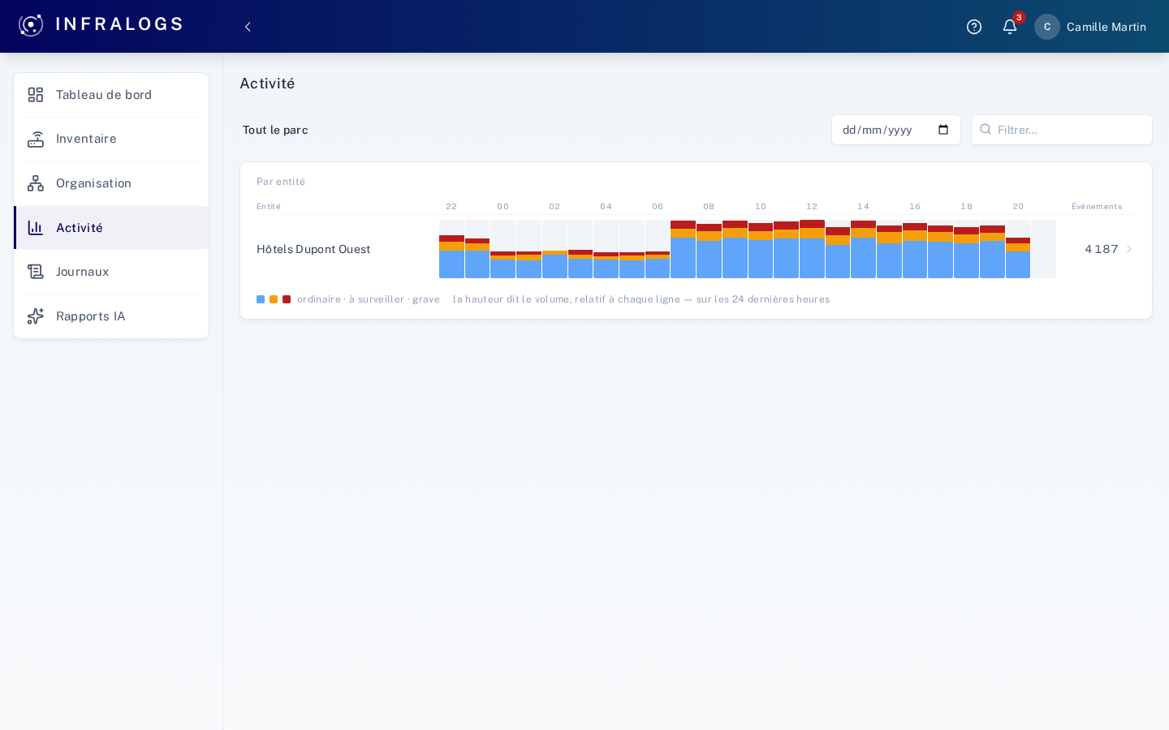Click the 12 hour label on the chart

[812, 207]
